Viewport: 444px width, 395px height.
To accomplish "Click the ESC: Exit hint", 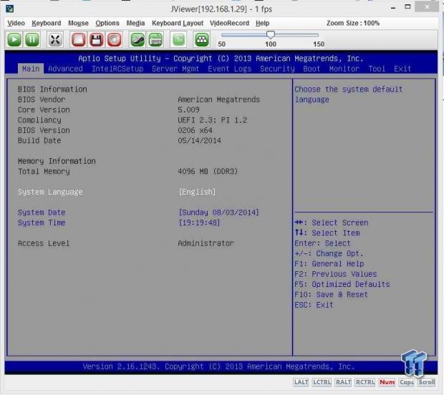I will (314, 305).
